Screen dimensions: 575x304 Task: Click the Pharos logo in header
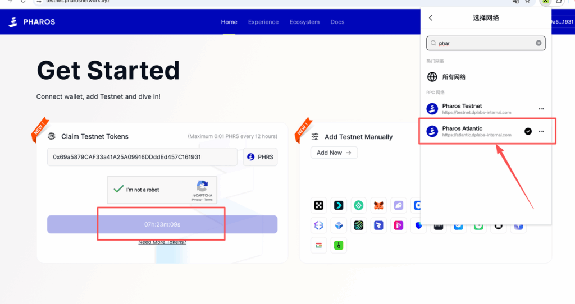[32, 22]
